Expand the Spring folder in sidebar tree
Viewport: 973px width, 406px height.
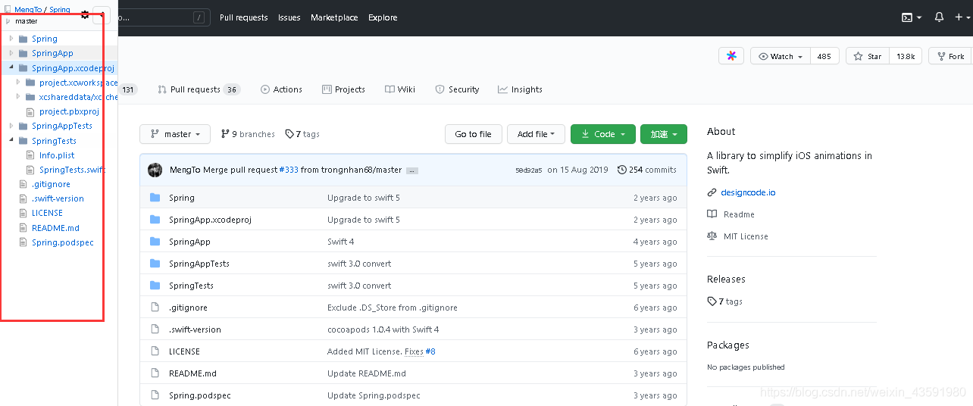tap(11, 39)
